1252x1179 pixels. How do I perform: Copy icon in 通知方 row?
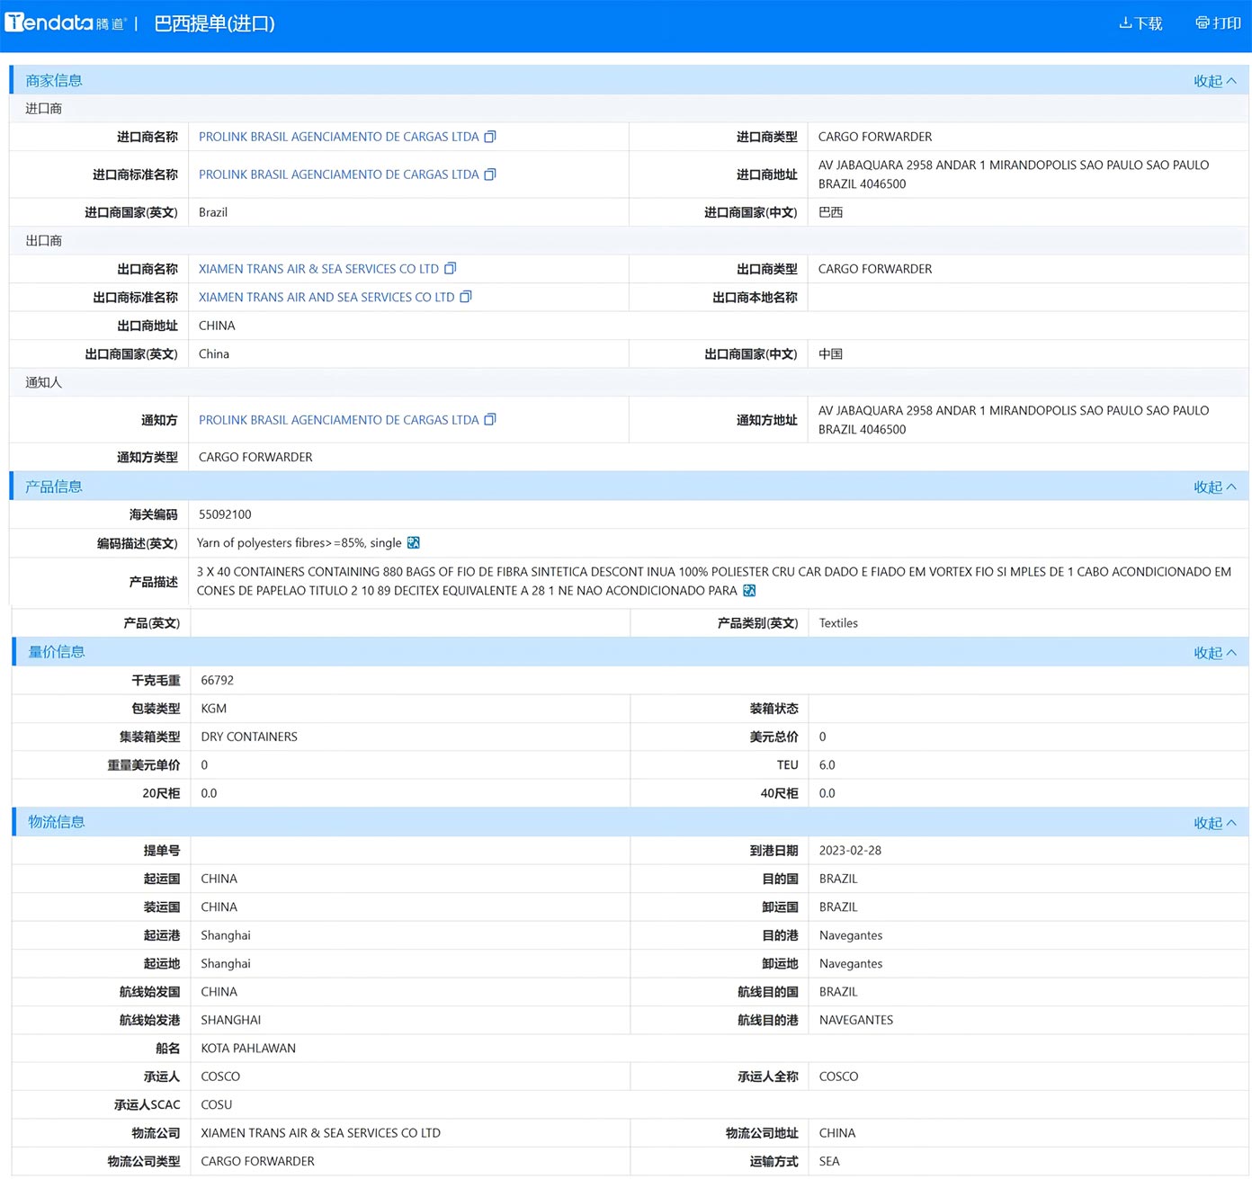tap(490, 419)
